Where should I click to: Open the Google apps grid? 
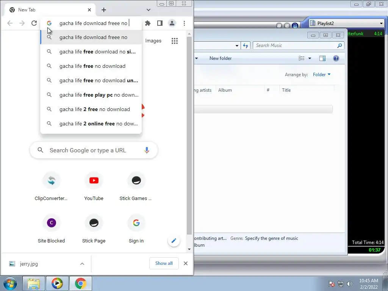pyautogui.click(x=175, y=41)
